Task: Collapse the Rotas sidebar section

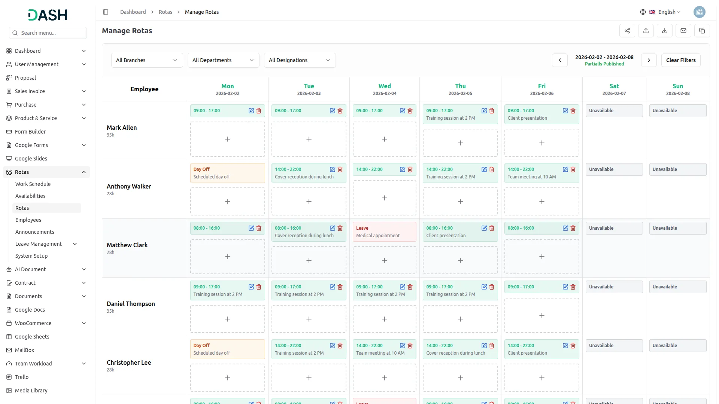Action: (84, 172)
